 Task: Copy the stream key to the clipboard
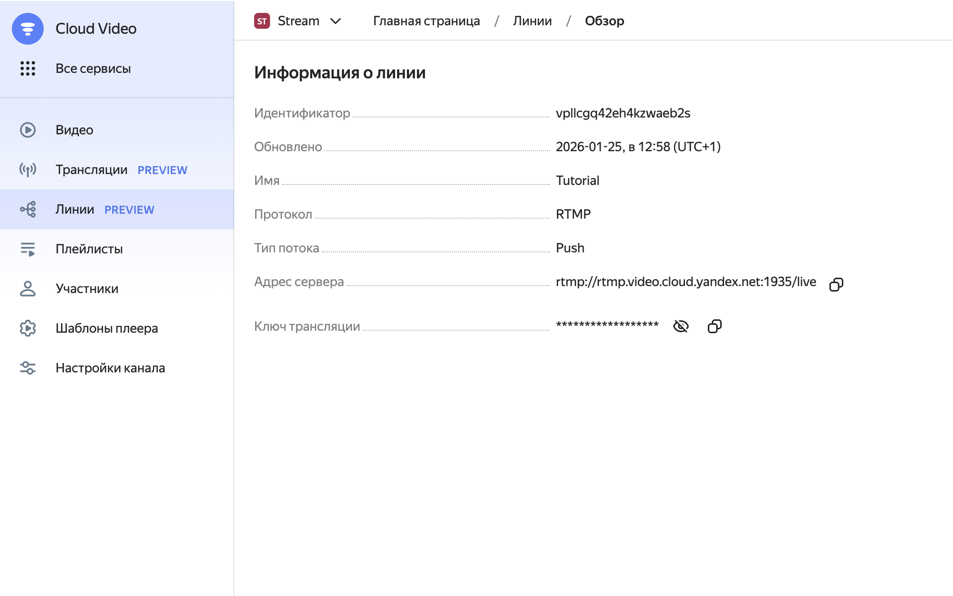point(714,326)
